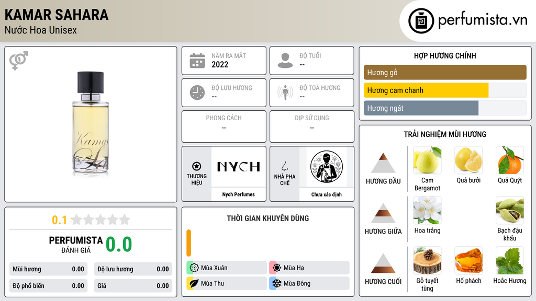536x301 pixels.
Task: Click the sillage icon beside Độ toả hương
Action: click(285, 92)
